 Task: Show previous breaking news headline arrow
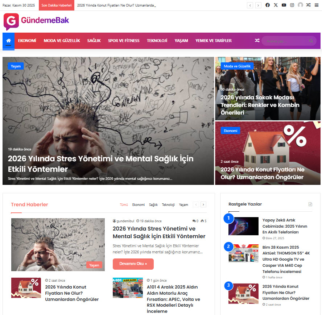(x=250, y=5)
